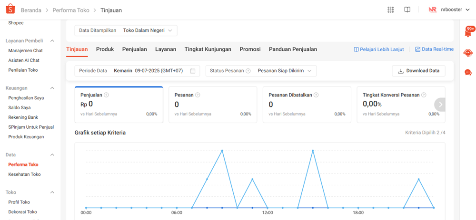Open the apps grid menu icon
Image resolution: width=476 pixels, height=220 pixels.
tap(390, 10)
